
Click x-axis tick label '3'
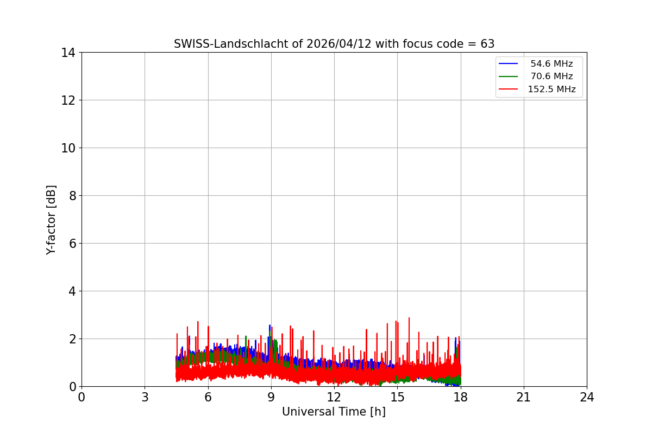pos(145,397)
